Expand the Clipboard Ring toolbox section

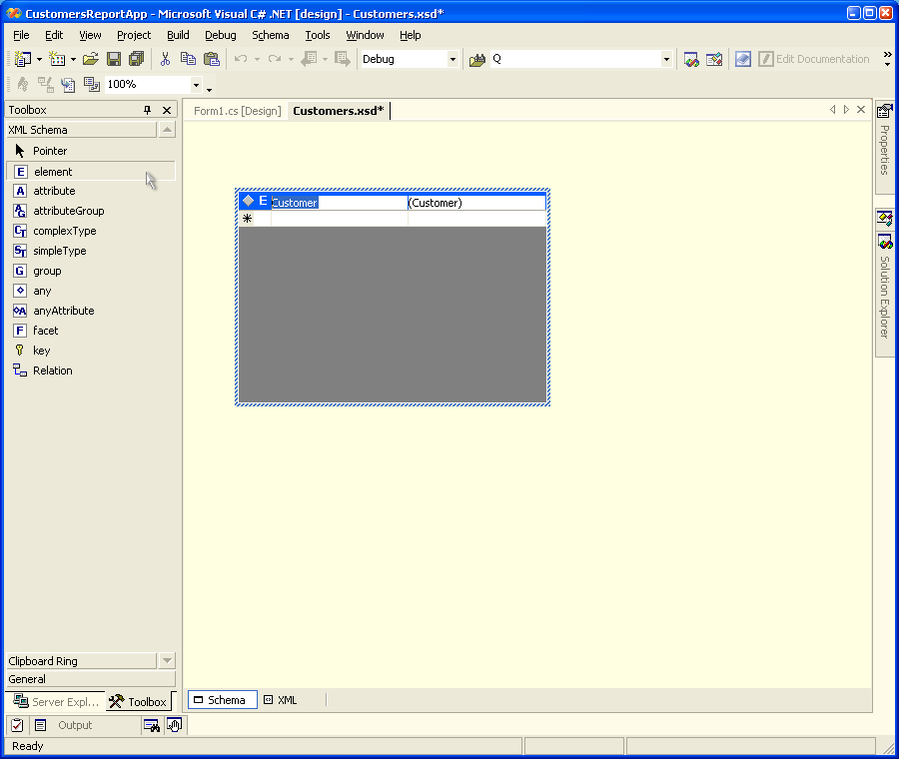click(x=80, y=661)
